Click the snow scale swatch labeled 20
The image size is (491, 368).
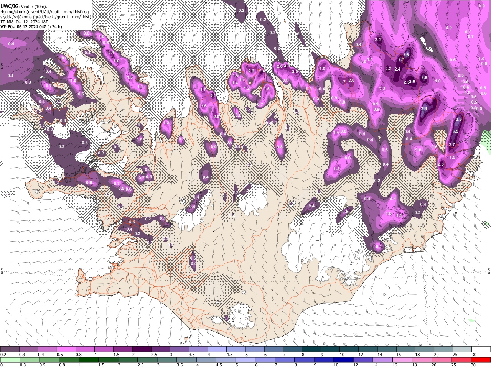click(x=443, y=349)
